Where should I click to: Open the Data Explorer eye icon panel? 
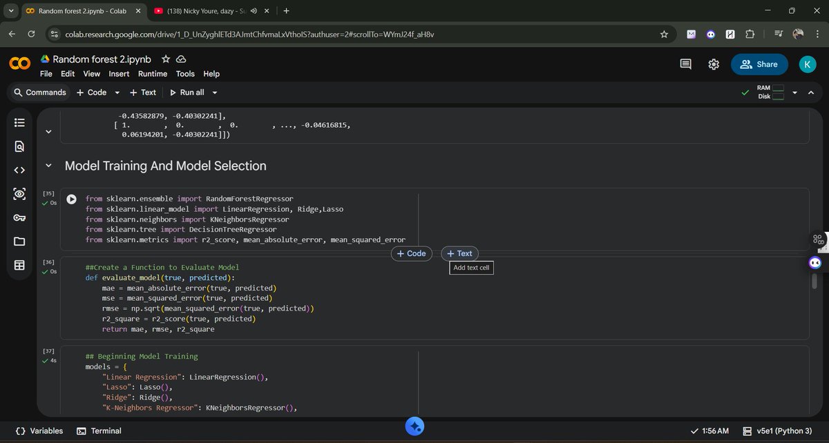point(19,195)
